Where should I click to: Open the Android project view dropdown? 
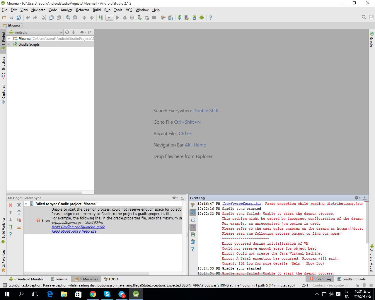36,33
